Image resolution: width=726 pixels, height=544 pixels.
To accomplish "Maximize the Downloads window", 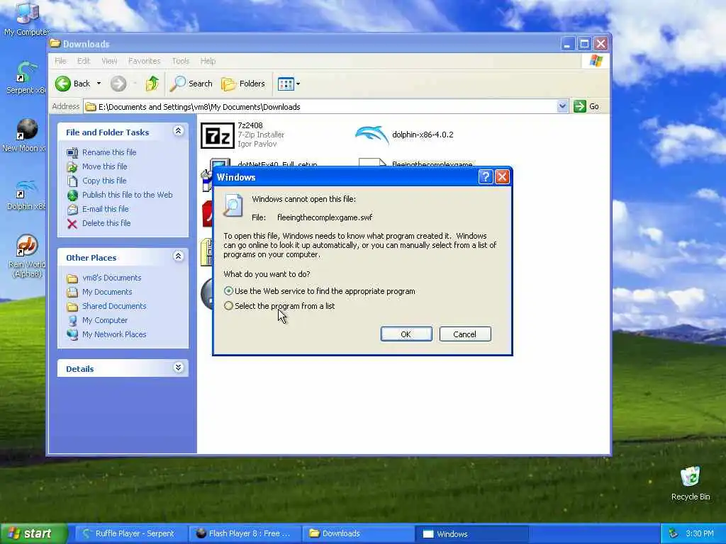I will point(584,44).
